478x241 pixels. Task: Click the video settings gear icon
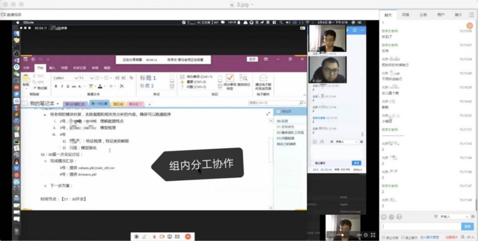pos(365,235)
